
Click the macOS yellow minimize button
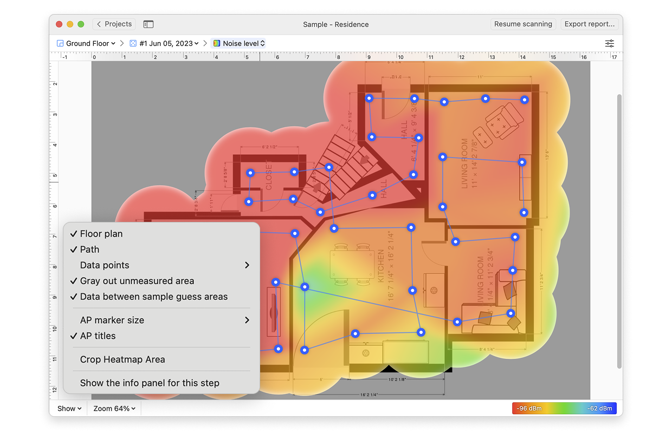[x=70, y=24]
